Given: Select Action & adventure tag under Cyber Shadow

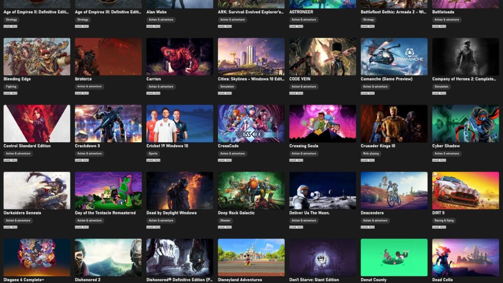Looking at the screenshot, I should coord(447,153).
